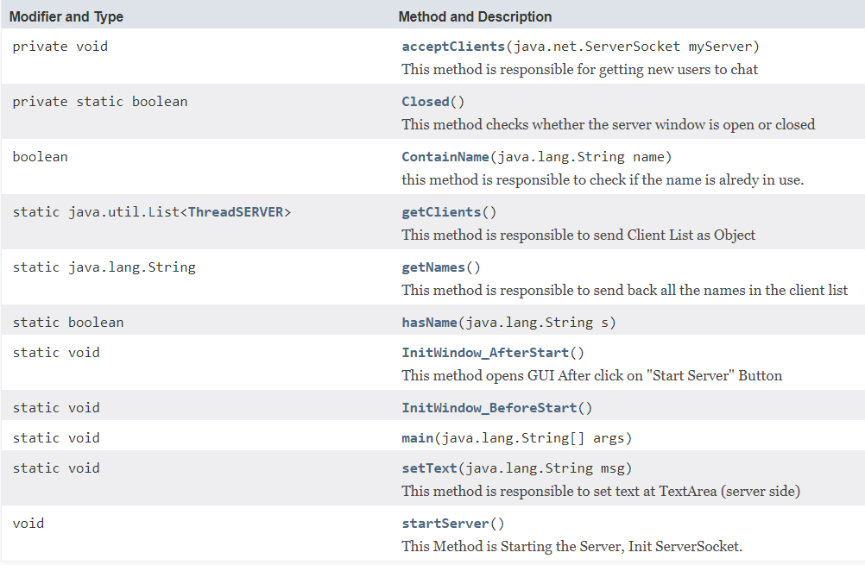Open the Closed() method link

[426, 102]
